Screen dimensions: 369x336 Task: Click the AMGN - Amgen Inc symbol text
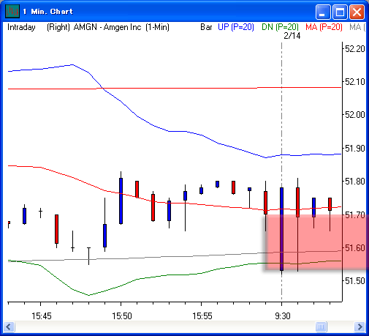click(107, 27)
